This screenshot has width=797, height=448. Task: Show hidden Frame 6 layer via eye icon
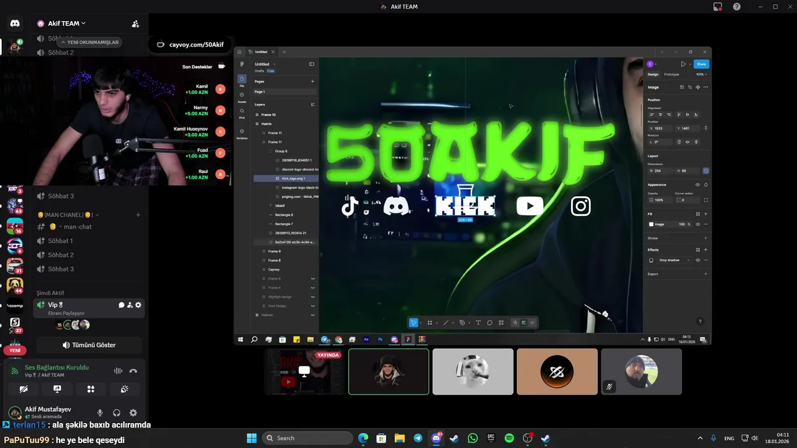[313, 279]
